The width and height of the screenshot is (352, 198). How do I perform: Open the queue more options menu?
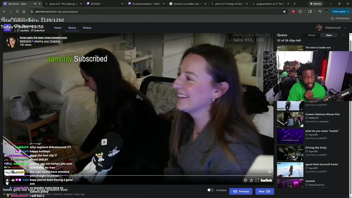click(343, 35)
